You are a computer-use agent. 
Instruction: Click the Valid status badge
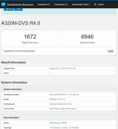[x=111, y=51]
